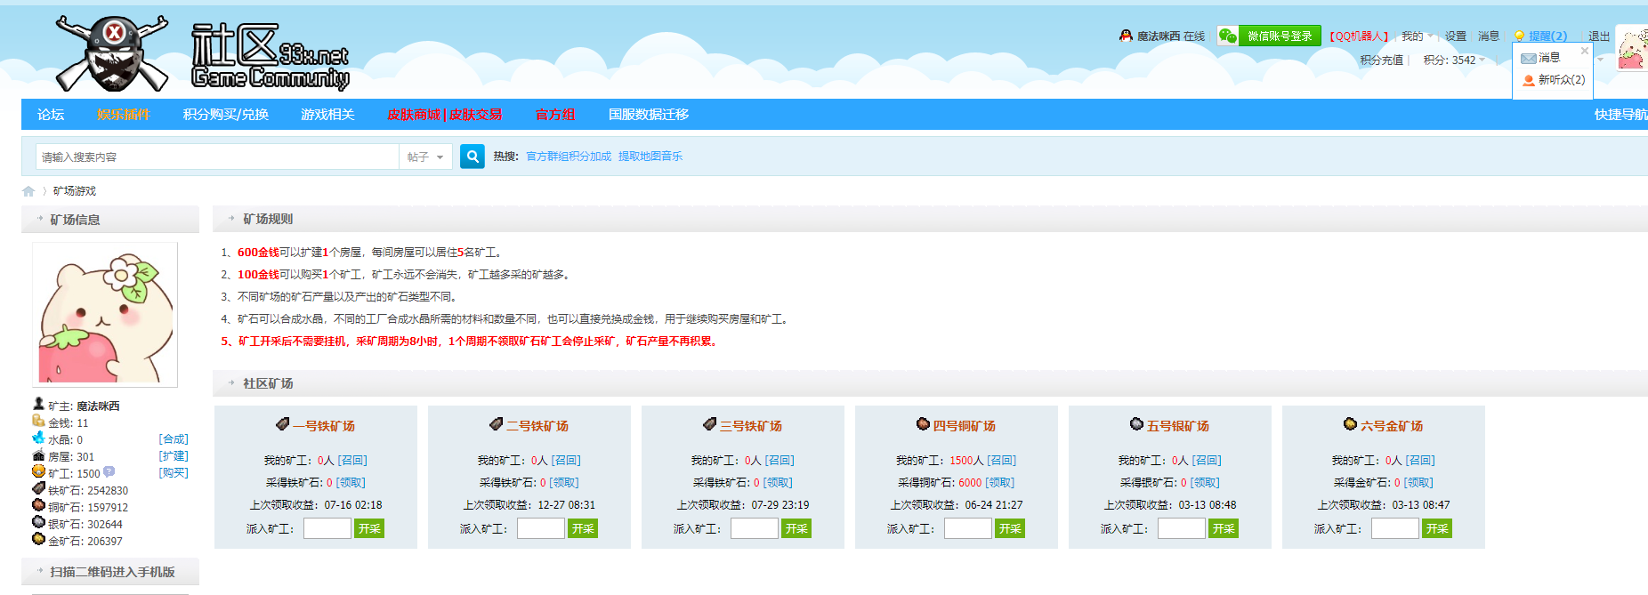Click 领取 for copper ore in 四号铜矿场
This screenshot has width=1648, height=595.
point(1000,483)
